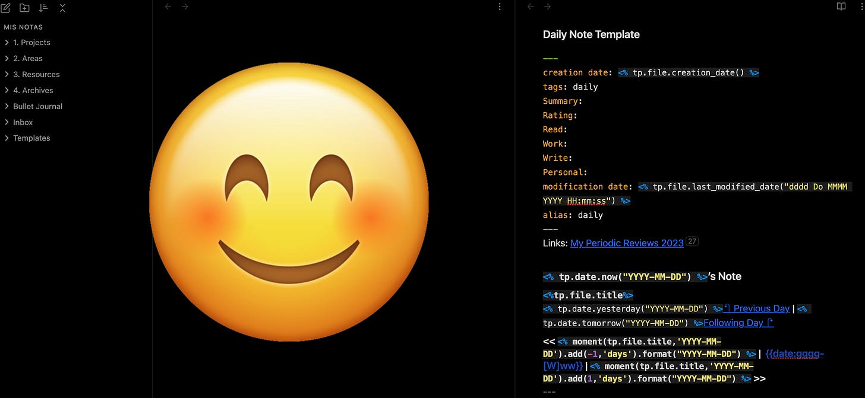Collapse all folders in the file explorer

pos(62,8)
